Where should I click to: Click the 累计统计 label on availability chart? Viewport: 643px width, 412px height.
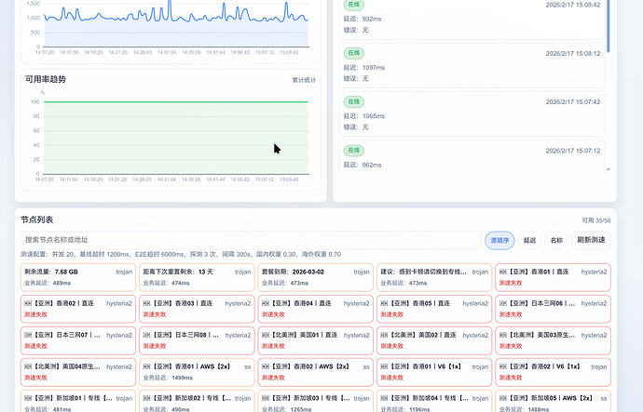click(304, 80)
